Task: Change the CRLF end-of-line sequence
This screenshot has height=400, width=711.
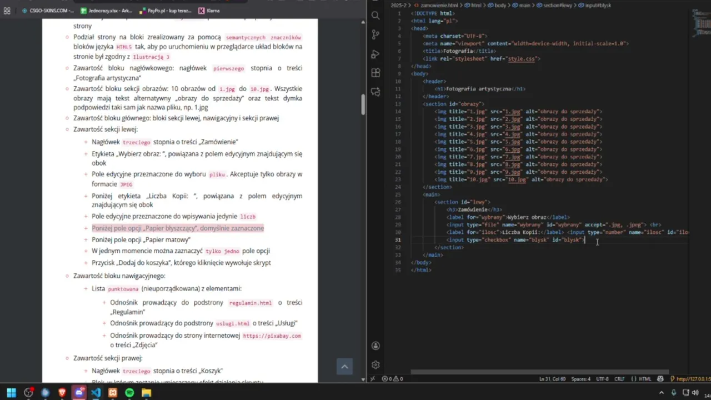Action: 619,379
